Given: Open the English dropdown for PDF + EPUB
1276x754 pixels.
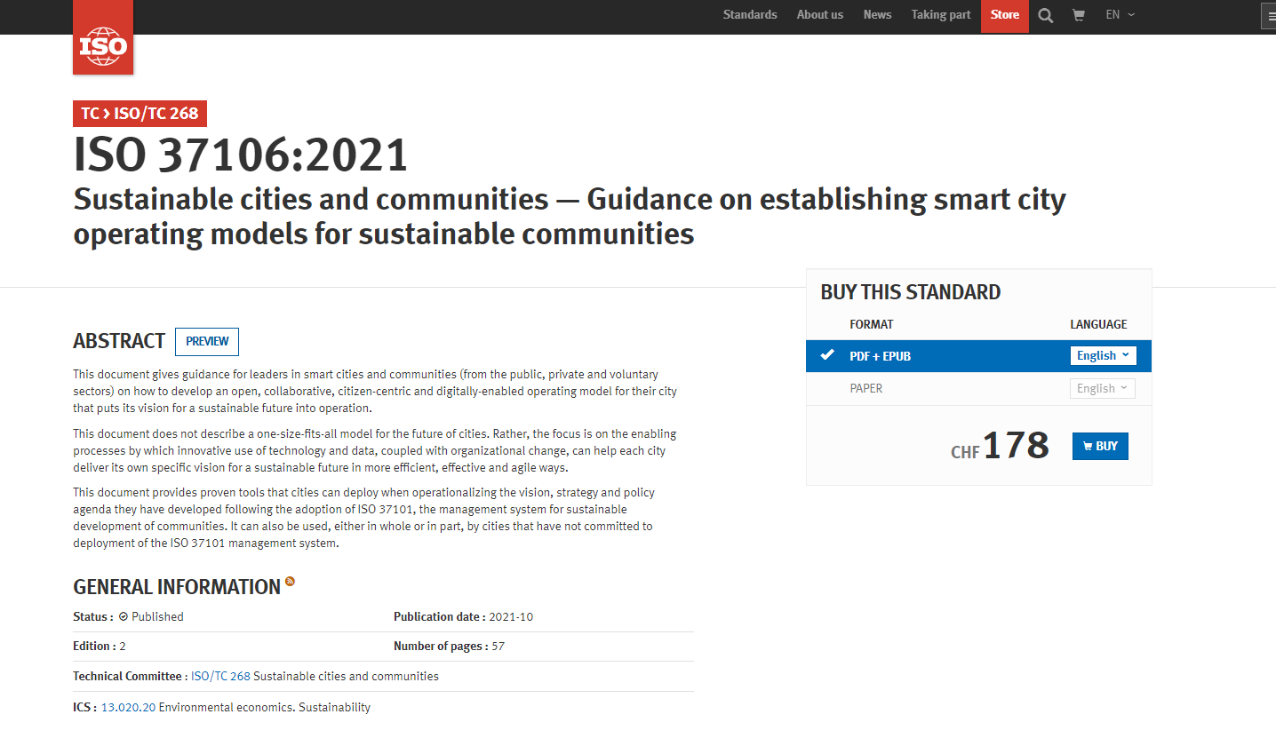Looking at the screenshot, I should pos(1103,355).
